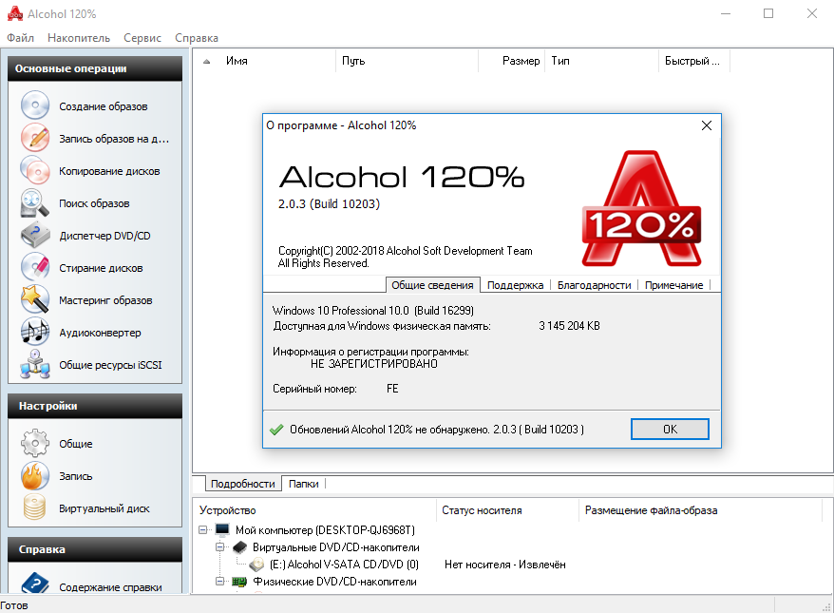Open the Диспетчер DVD/CD drive icon

[35, 235]
